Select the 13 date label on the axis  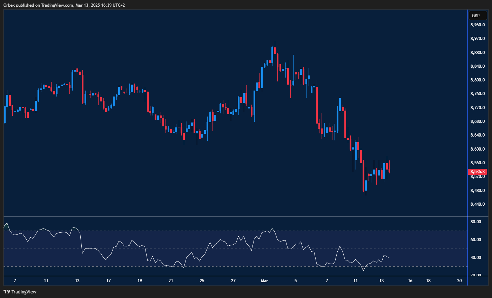381,281
